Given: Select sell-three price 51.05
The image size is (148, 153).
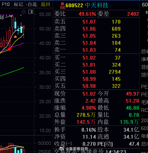Looking at the screenshot, I should tap(89, 36).
